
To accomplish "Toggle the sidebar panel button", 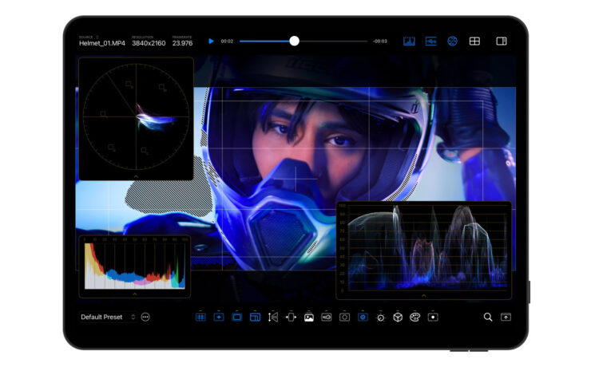I will click(x=502, y=41).
